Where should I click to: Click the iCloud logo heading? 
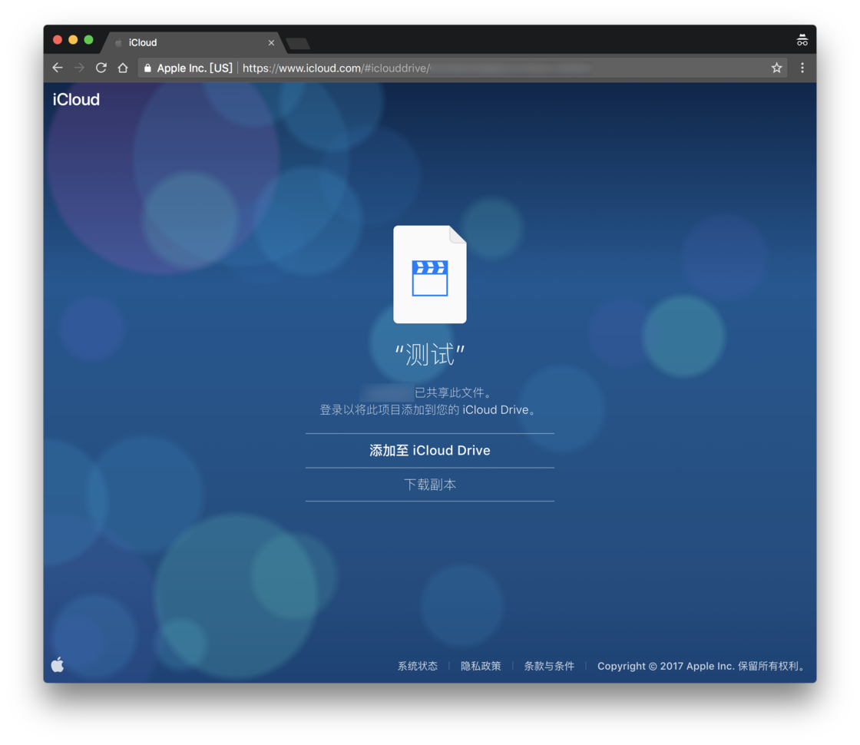coord(75,99)
